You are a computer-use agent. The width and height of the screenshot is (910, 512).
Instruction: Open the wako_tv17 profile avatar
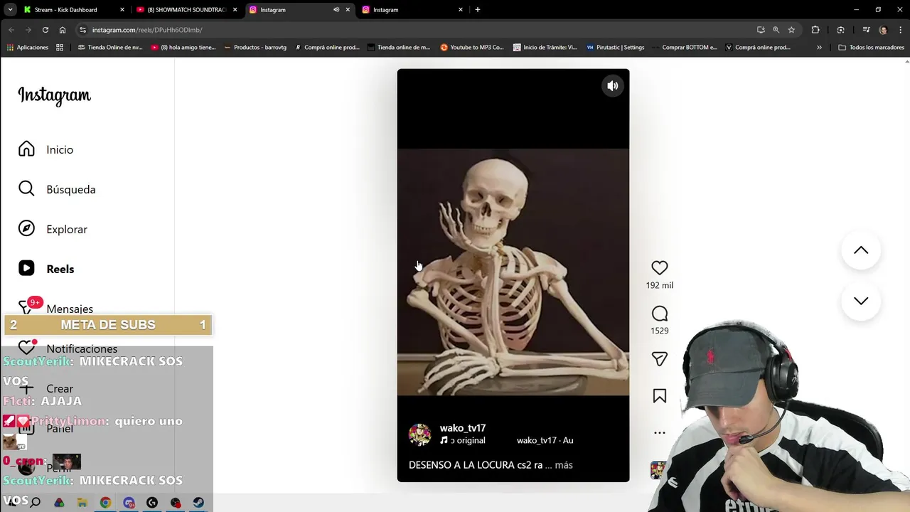click(x=420, y=434)
